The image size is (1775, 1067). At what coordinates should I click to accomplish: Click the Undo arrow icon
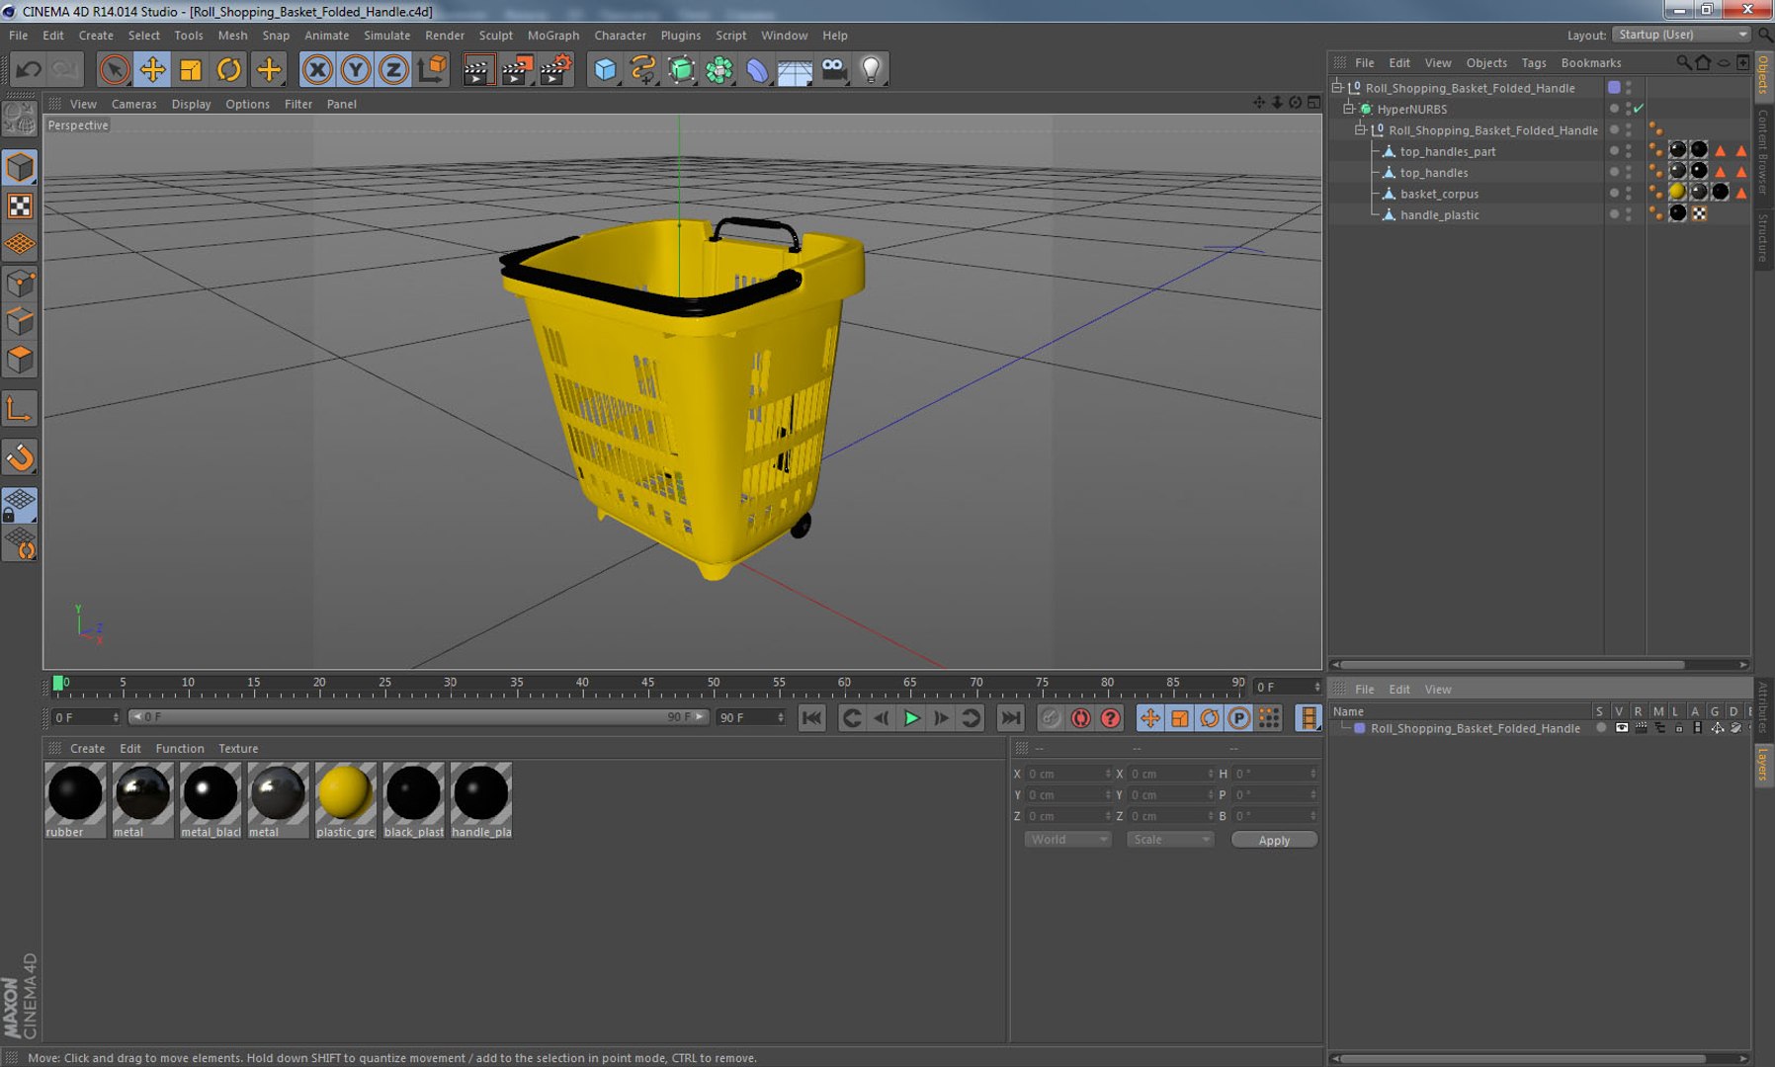(29, 69)
